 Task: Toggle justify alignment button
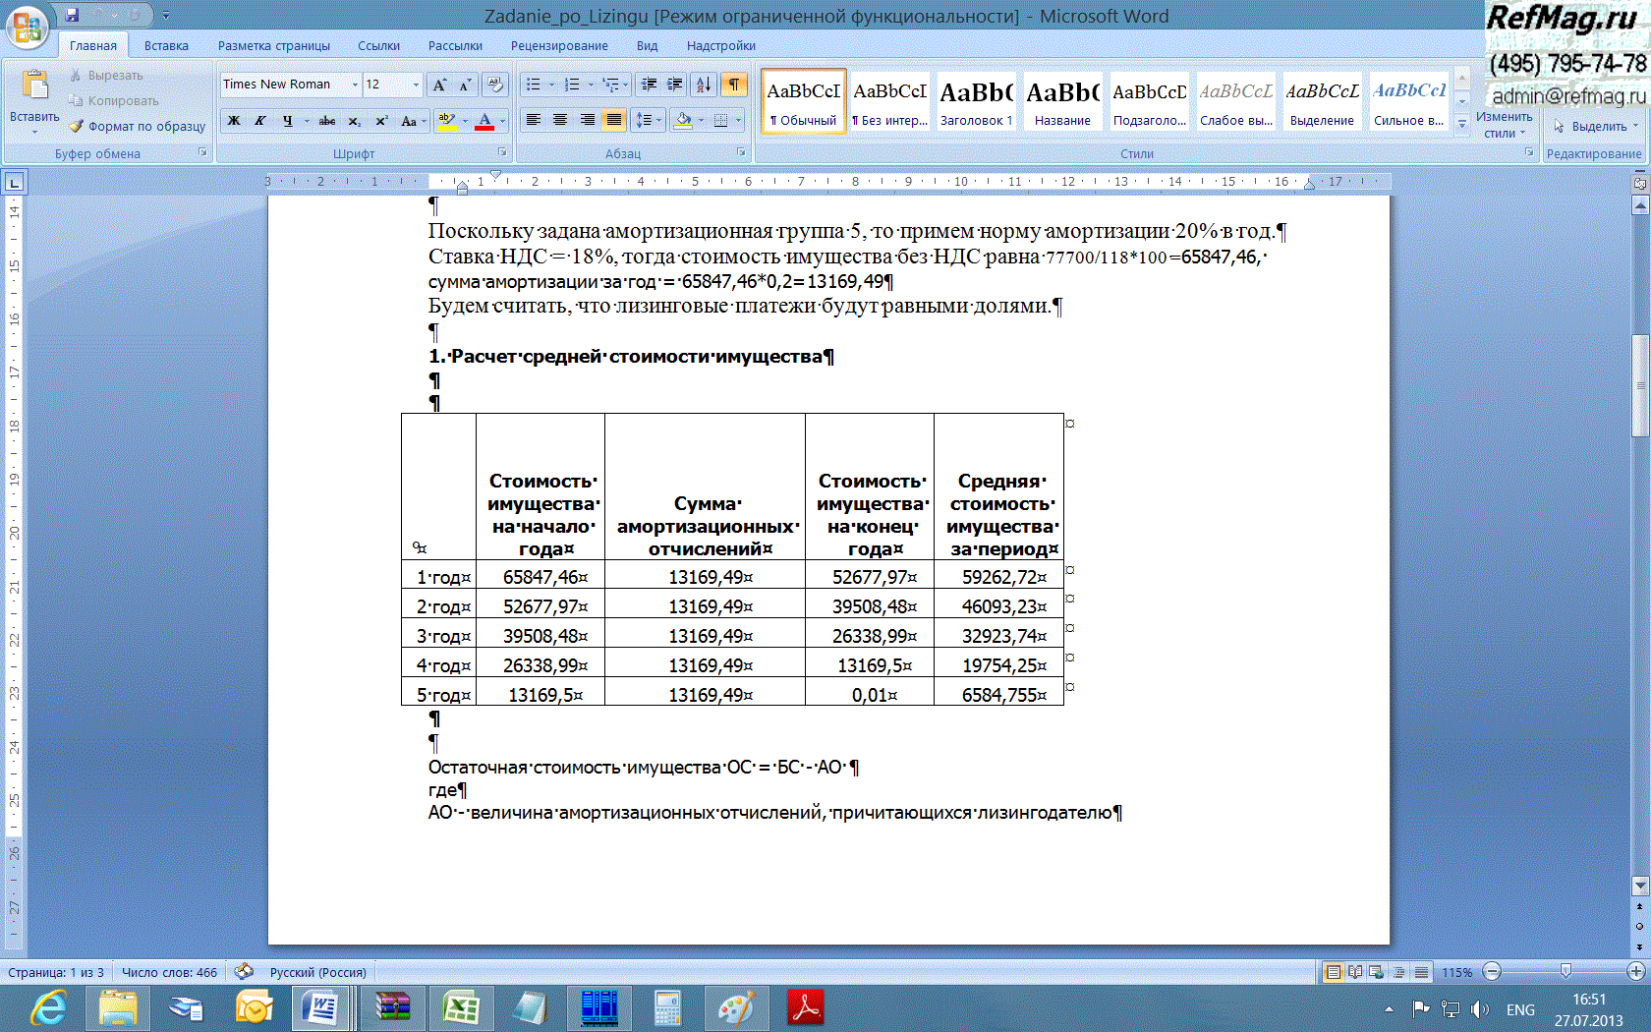click(x=614, y=120)
